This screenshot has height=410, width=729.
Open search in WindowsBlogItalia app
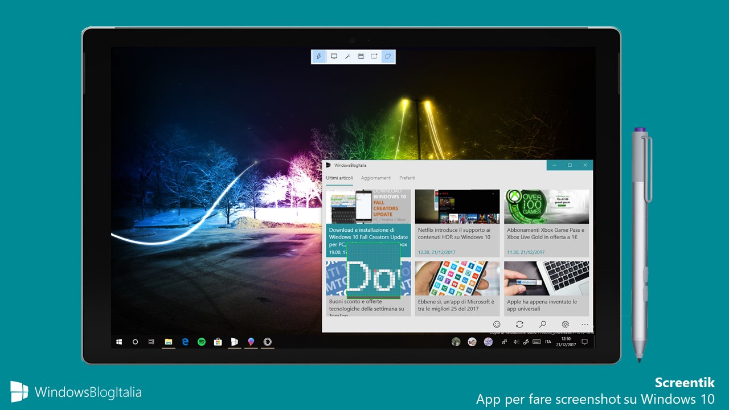pos(543,325)
